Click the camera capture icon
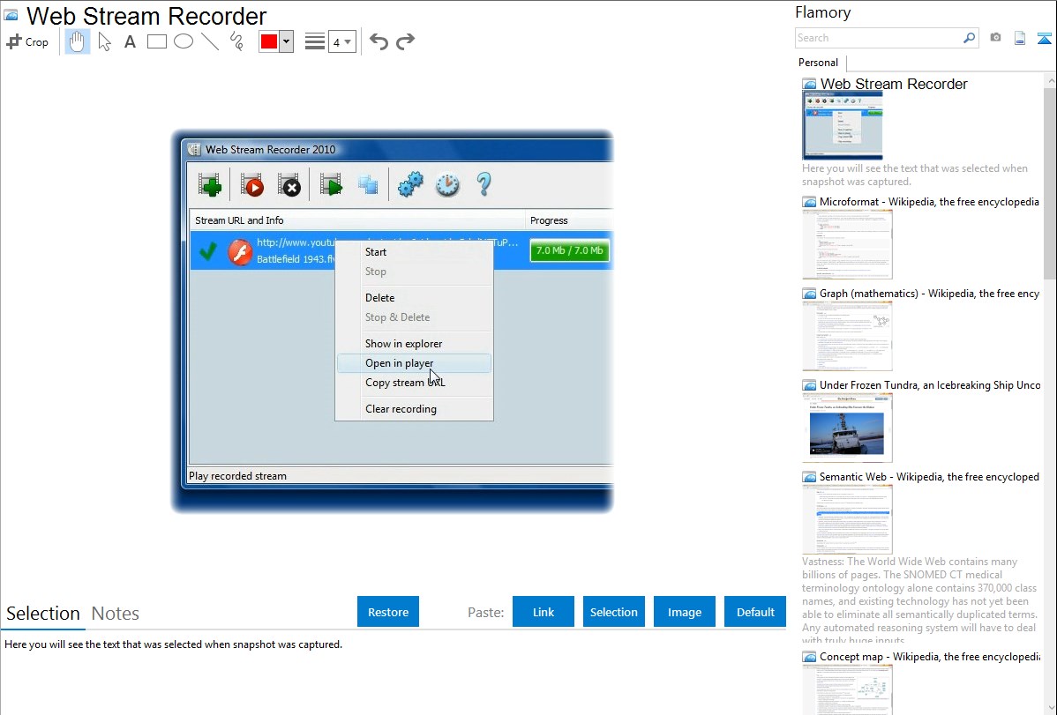Viewport: 1057px width, 715px height. 995,38
